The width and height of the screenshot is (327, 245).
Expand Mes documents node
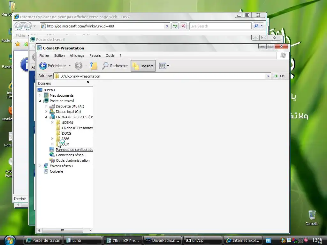point(40,95)
